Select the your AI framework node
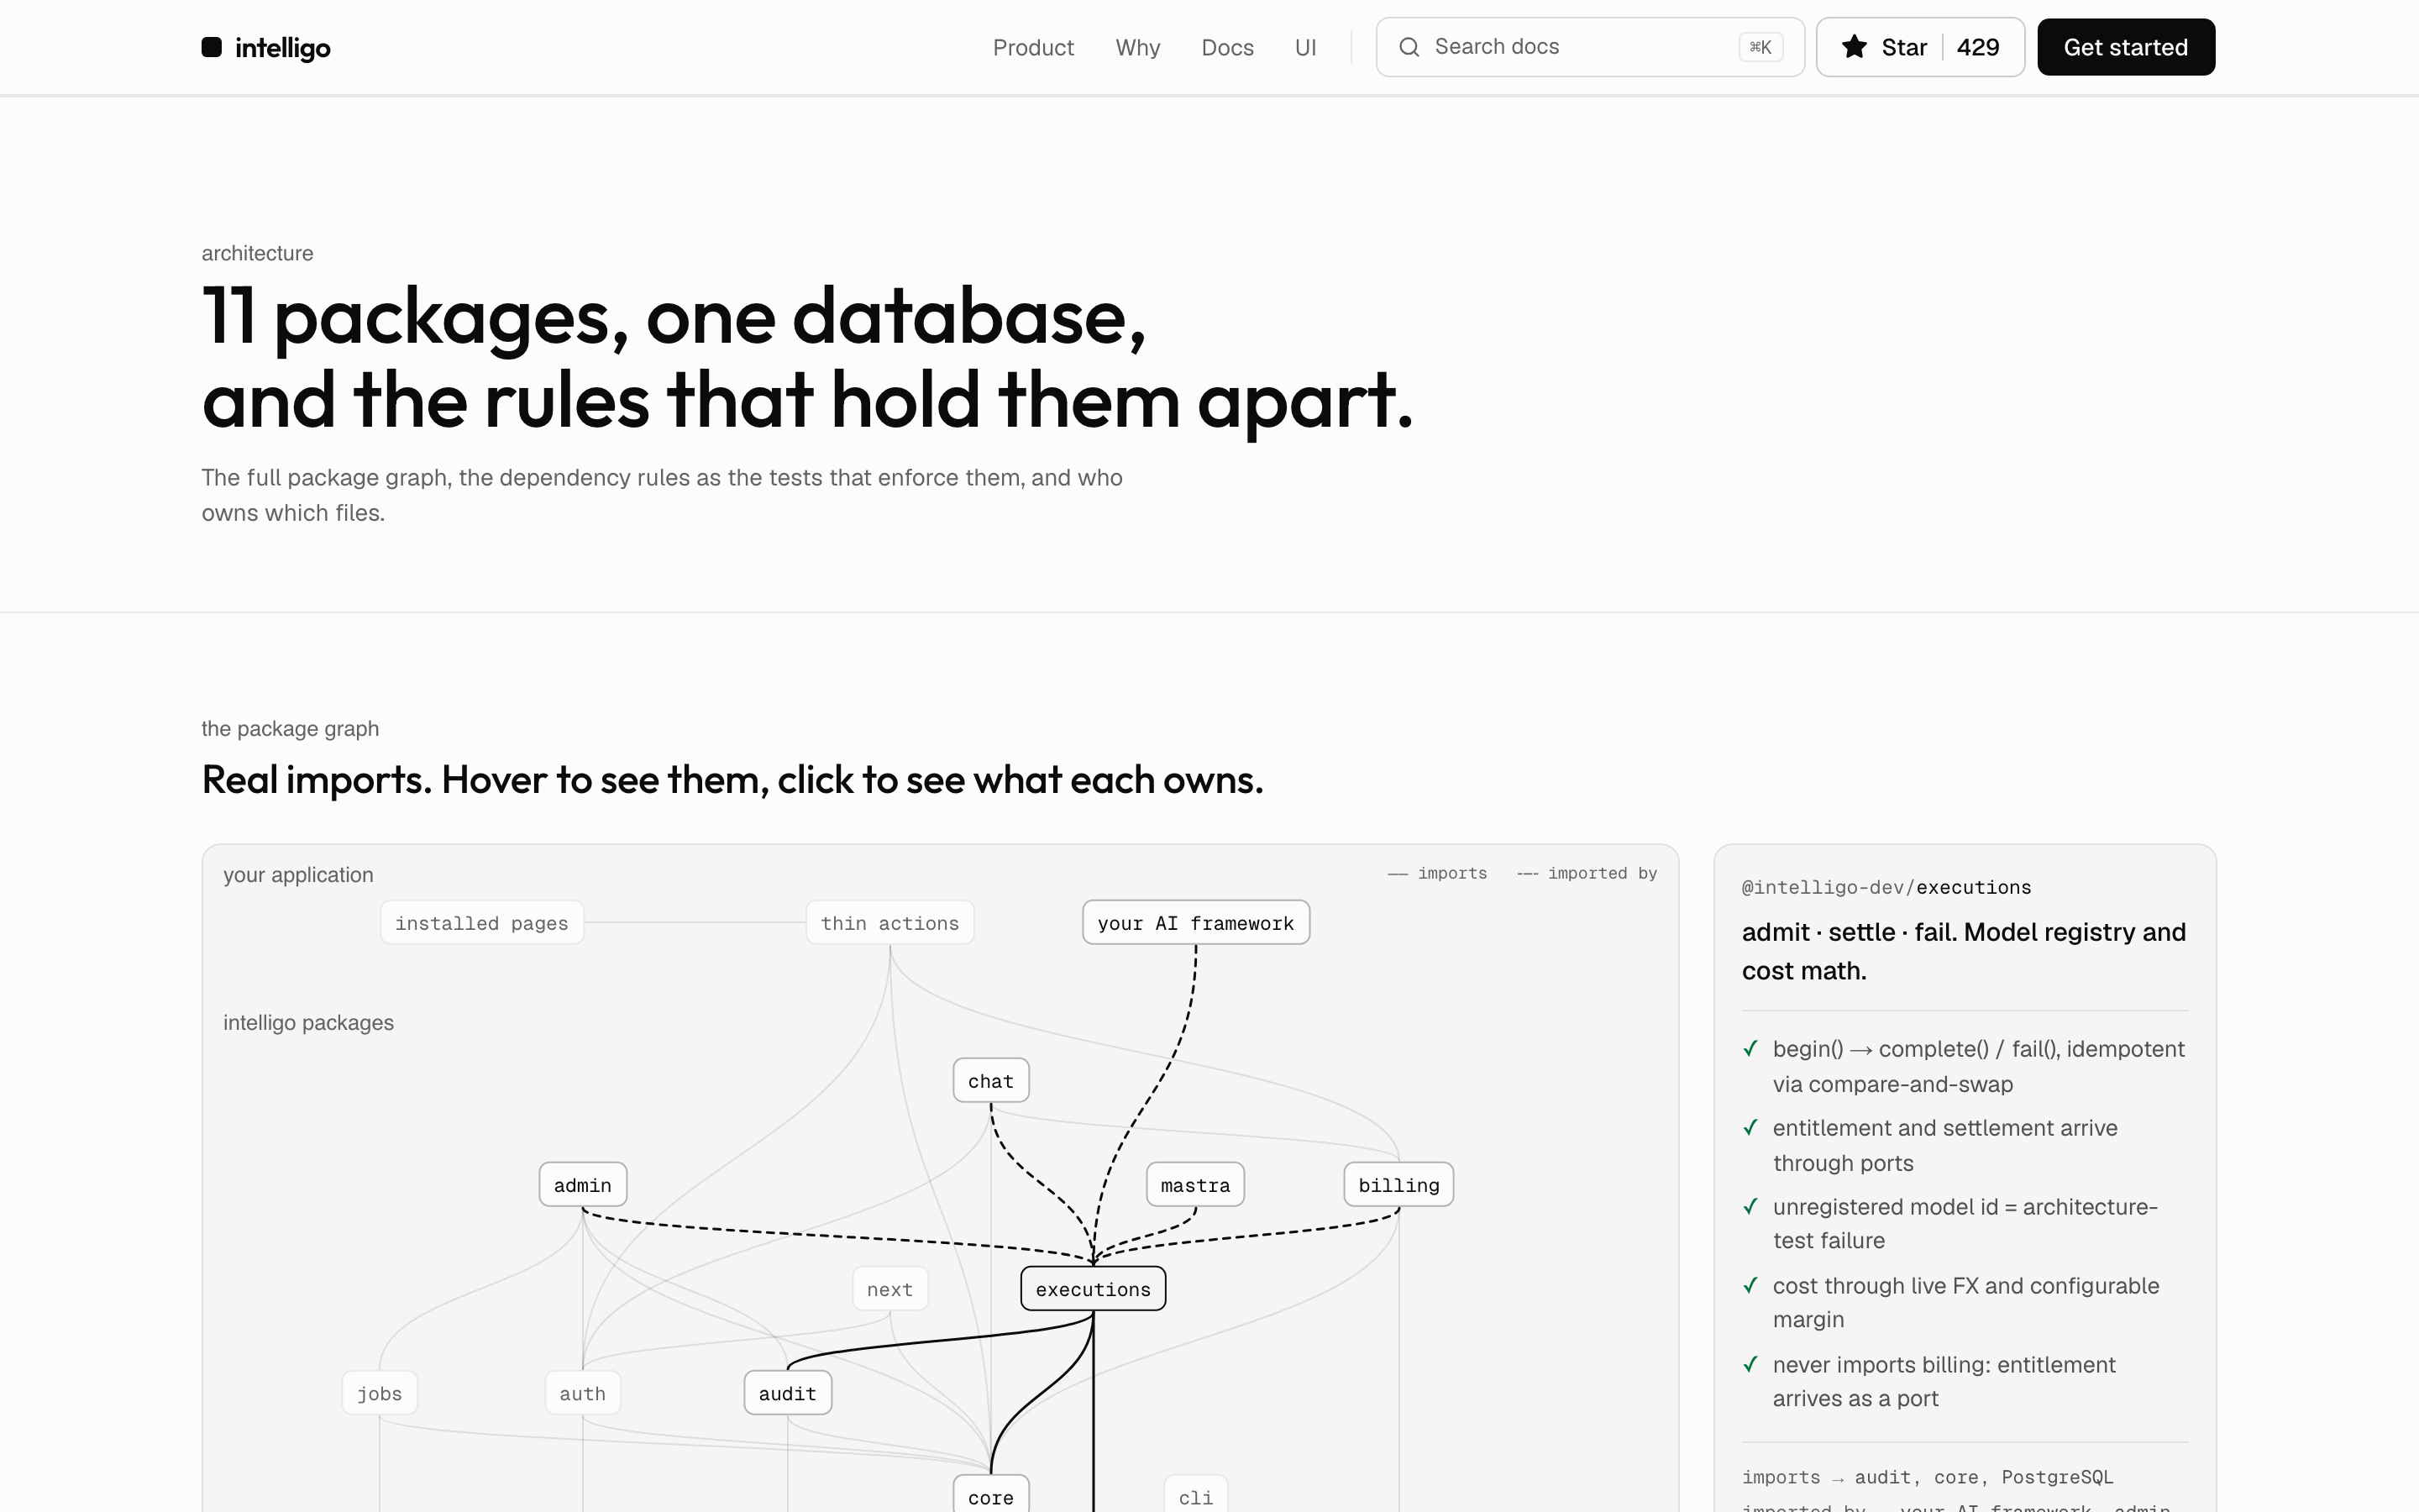 [x=1195, y=922]
